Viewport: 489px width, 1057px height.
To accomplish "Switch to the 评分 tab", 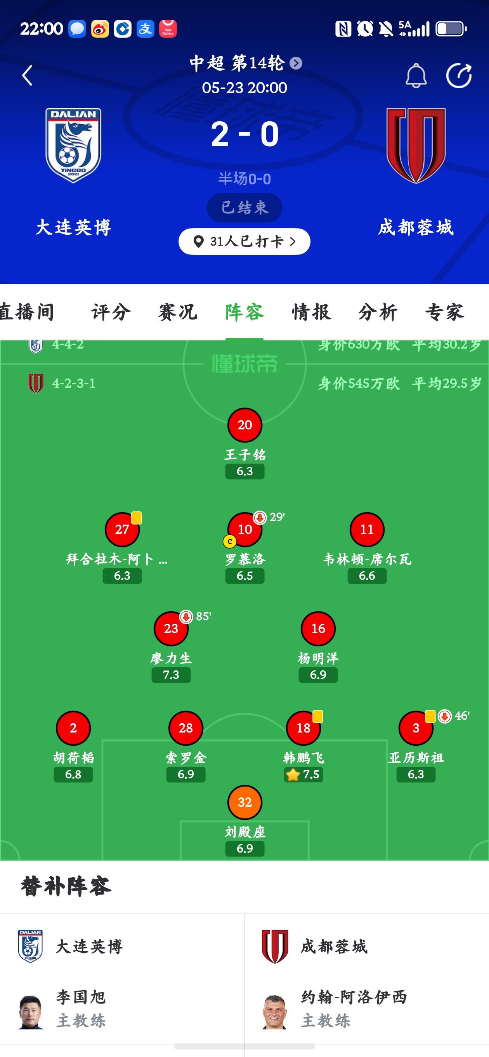I will pyautogui.click(x=111, y=312).
